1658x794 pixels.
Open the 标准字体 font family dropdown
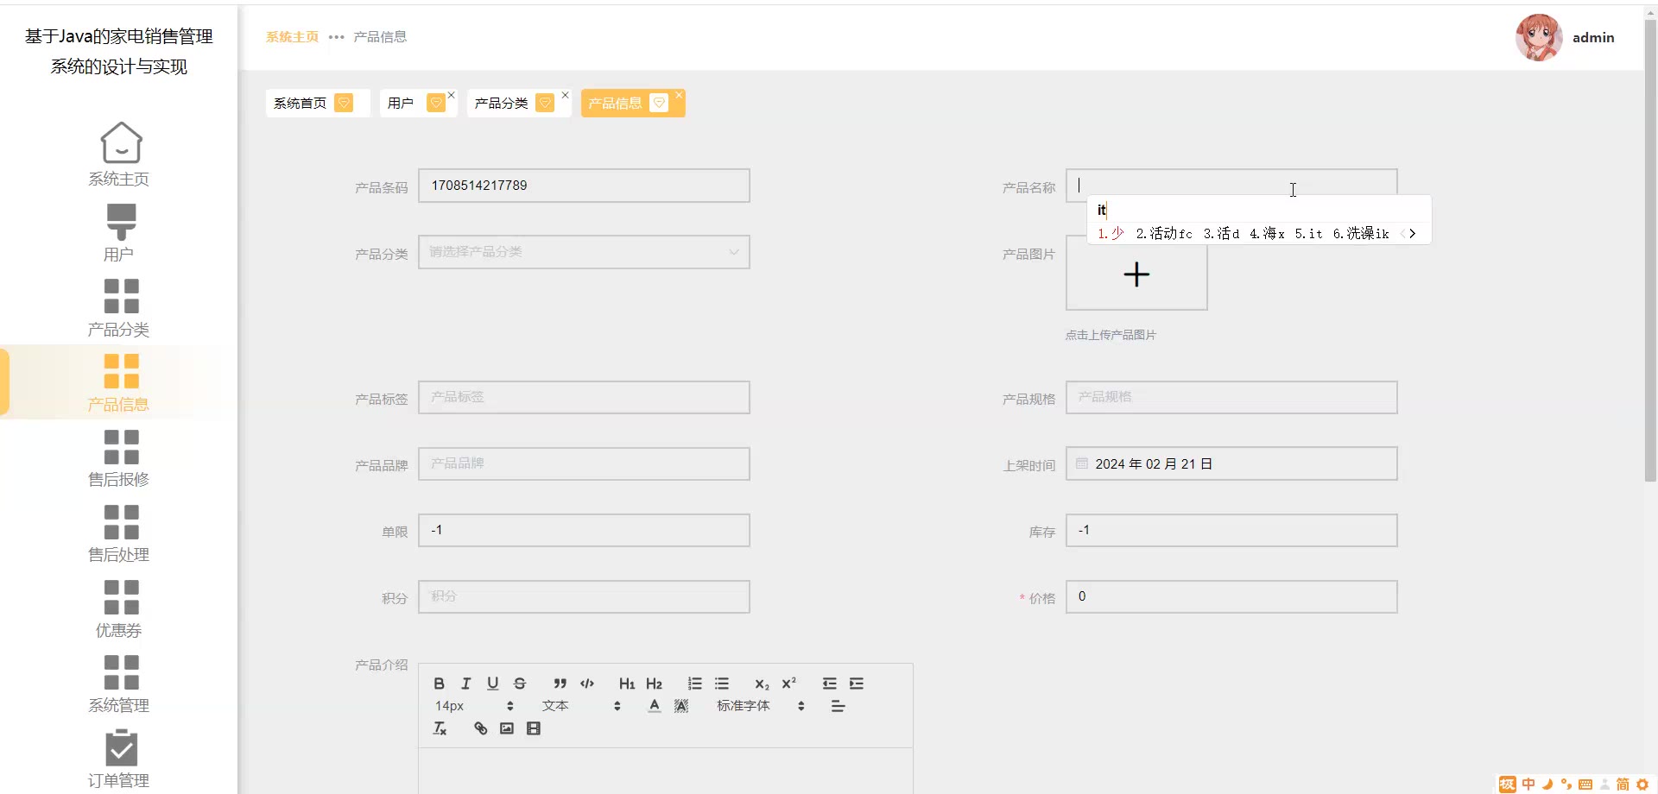tap(760, 706)
